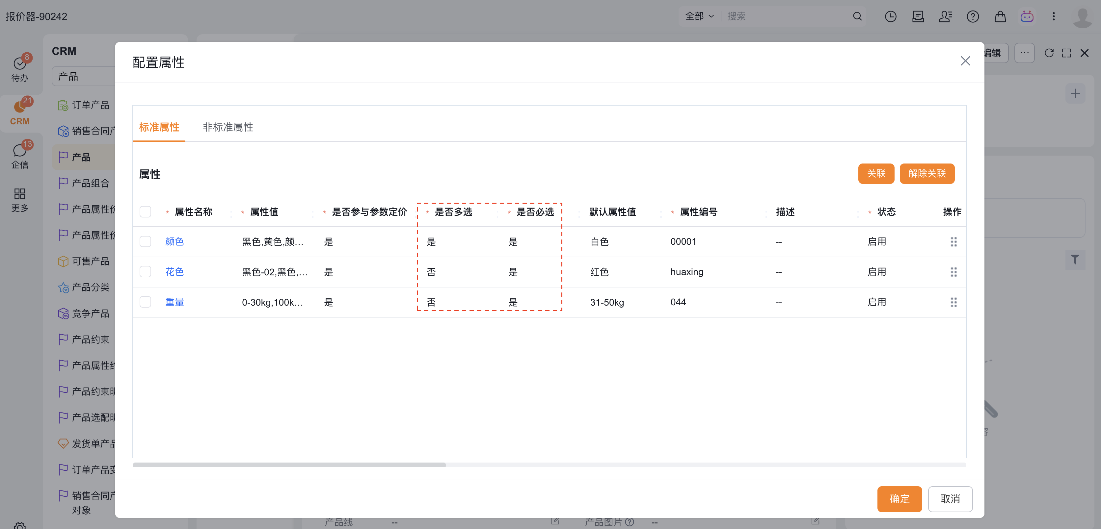Expand the 全部 search scope dropdown

pos(699,17)
